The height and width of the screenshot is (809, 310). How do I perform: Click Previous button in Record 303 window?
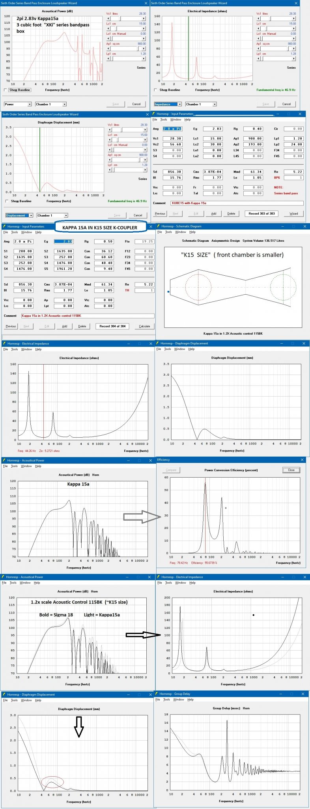click(160, 213)
